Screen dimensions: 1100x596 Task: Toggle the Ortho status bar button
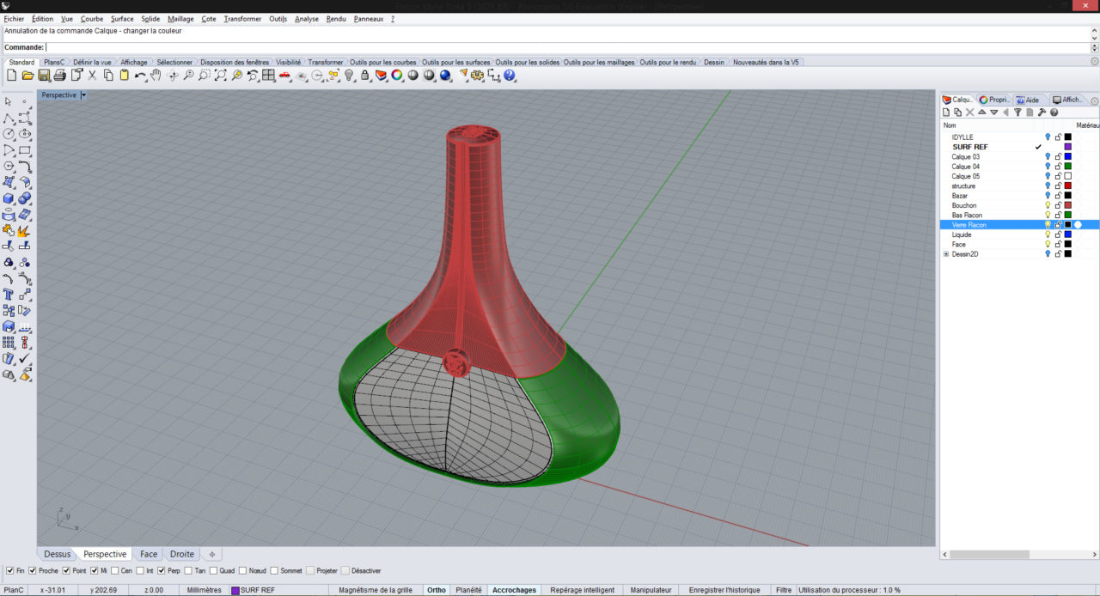coord(437,590)
